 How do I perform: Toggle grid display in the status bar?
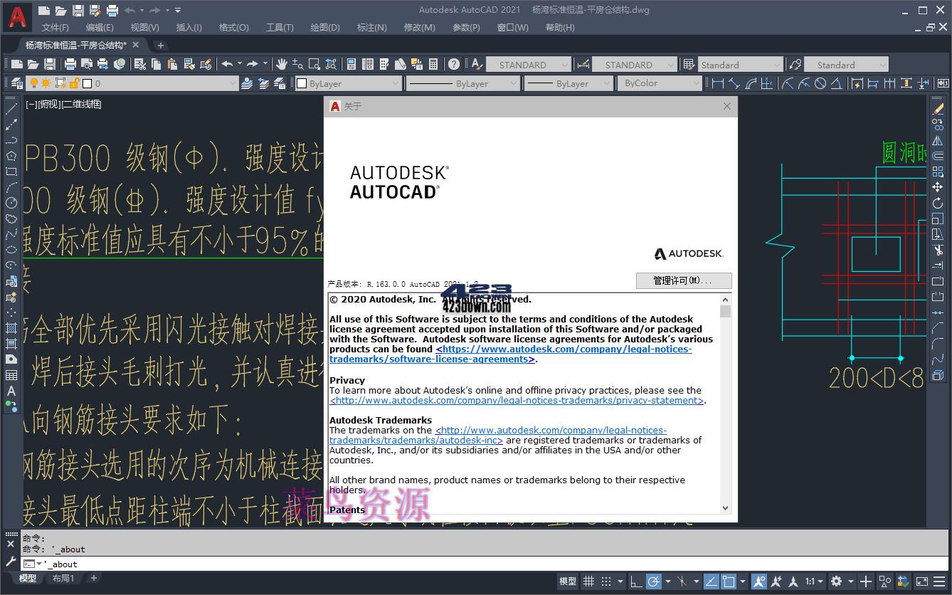pos(589,581)
